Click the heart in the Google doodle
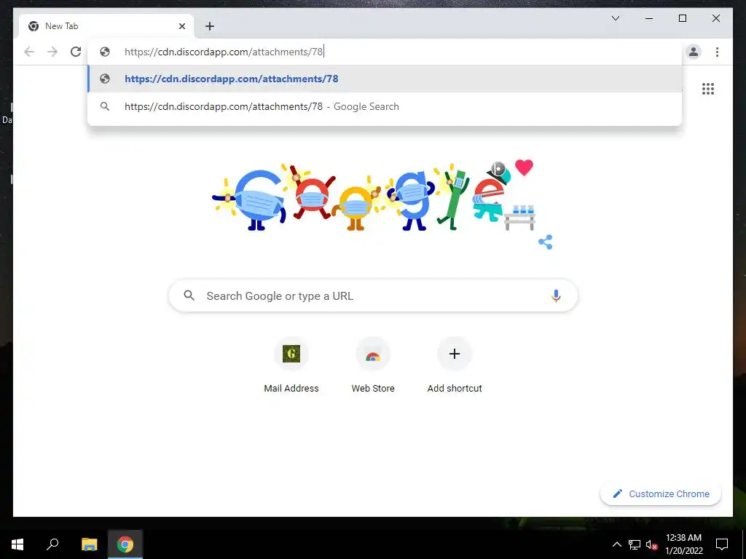 (x=524, y=167)
